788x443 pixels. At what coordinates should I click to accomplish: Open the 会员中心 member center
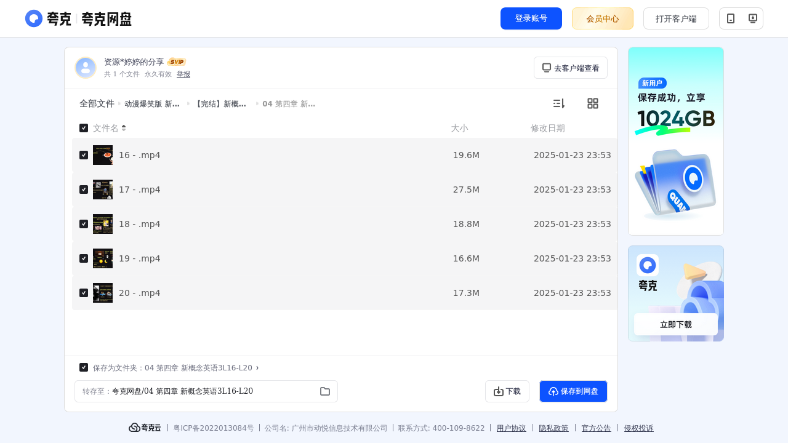click(x=603, y=18)
